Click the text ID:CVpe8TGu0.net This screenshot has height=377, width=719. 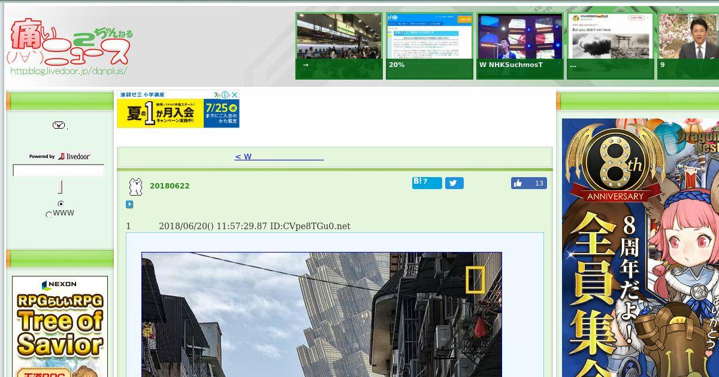coord(310,226)
